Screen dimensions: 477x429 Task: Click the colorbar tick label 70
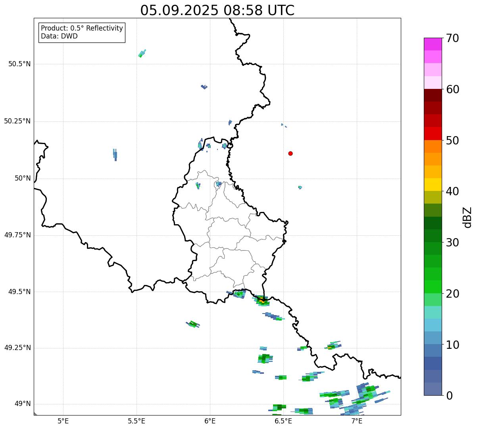(x=452, y=38)
